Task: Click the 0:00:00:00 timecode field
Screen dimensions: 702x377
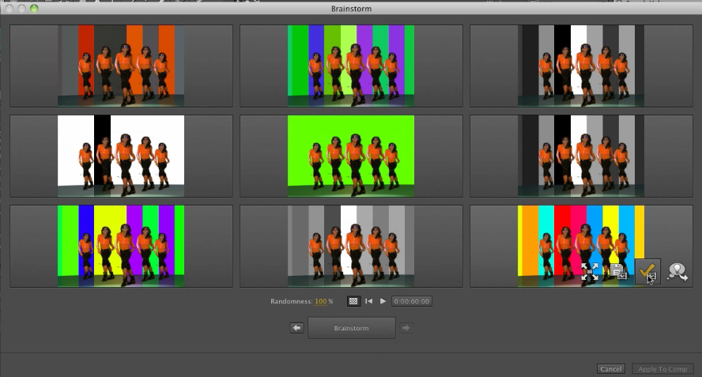Action: pos(411,301)
